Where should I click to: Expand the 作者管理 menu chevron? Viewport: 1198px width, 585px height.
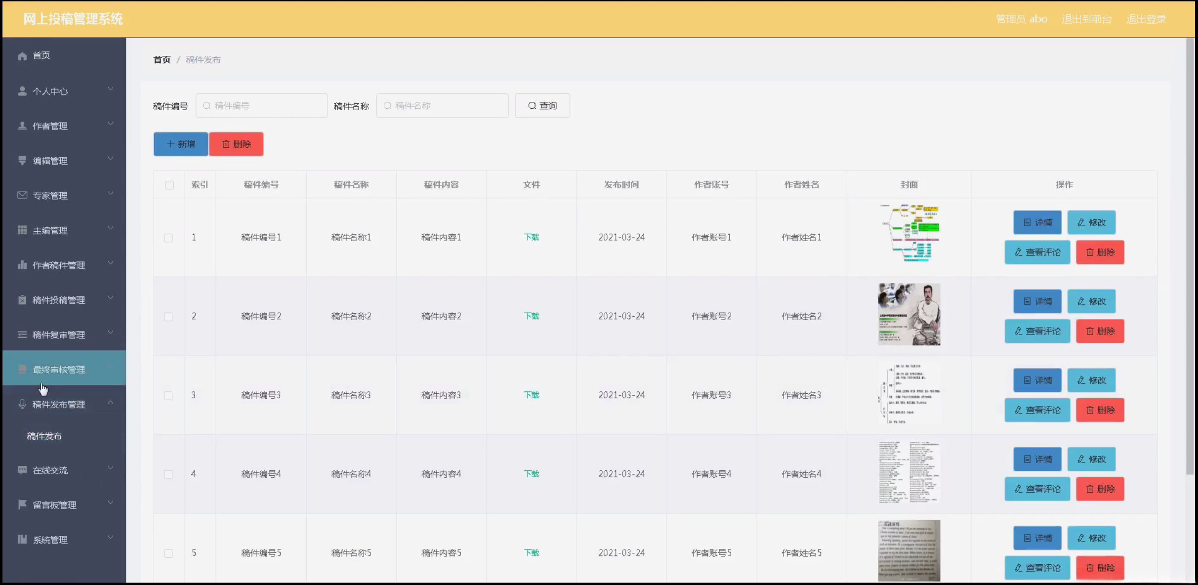pos(111,124)
